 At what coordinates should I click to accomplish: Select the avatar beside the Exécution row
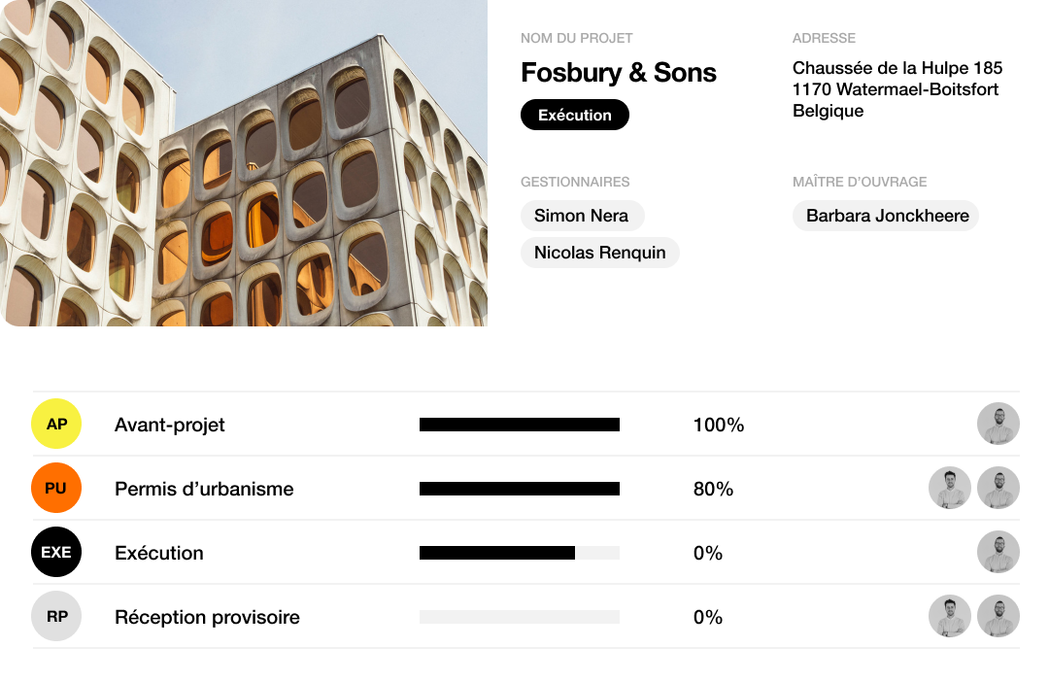(998, 552)
